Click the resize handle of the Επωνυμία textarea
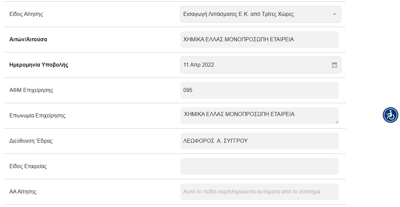The height and width of the screenshot is (207, 400). [337, 122]
